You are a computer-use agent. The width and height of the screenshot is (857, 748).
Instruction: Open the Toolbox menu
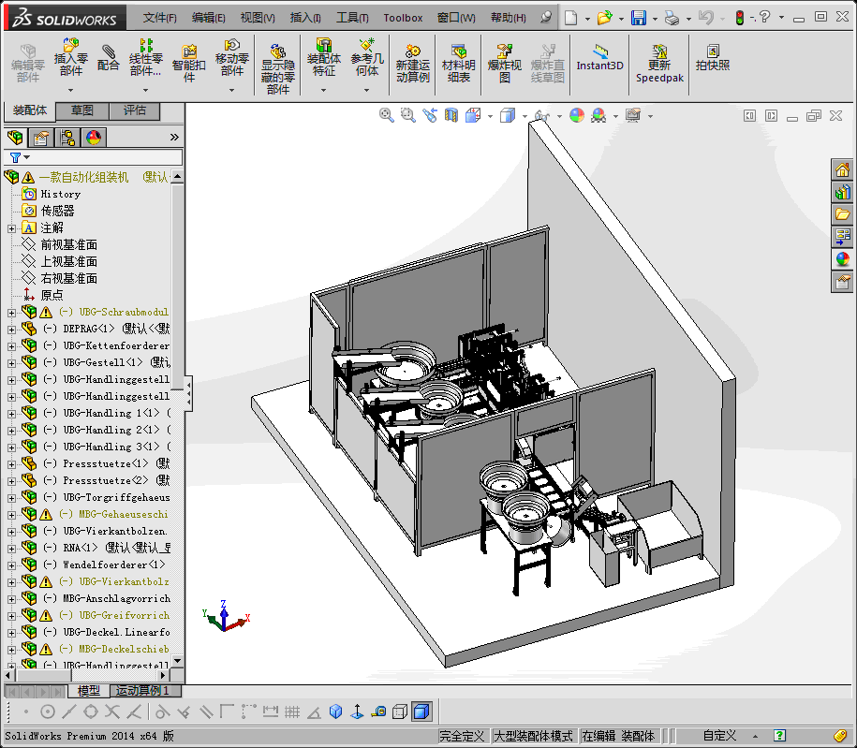point(403,18)
